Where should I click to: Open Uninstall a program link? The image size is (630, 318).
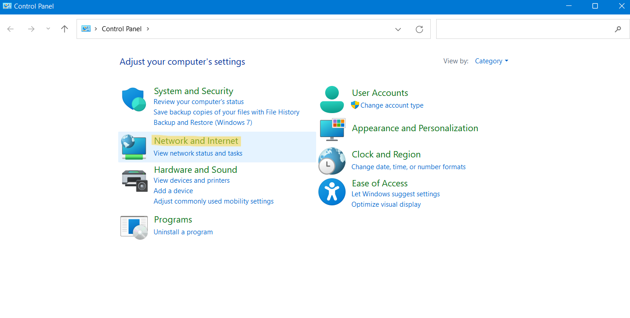[183, 232]
